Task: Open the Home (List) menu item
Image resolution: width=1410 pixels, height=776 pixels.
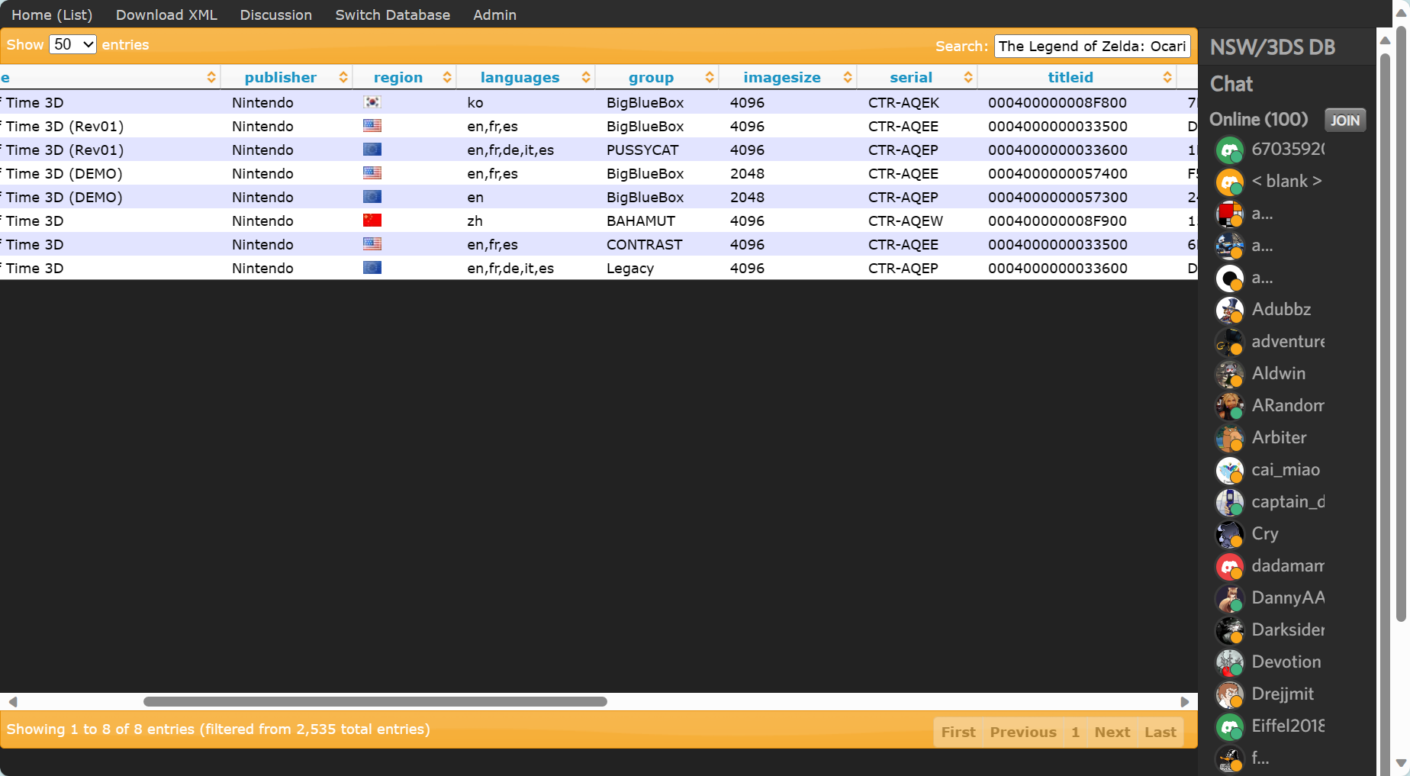Action: (x=52, y=14)
